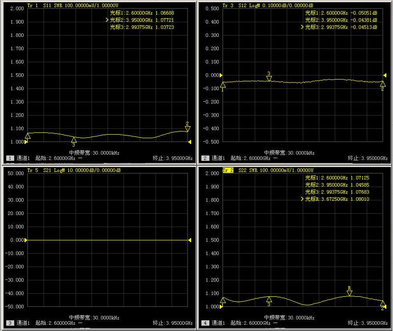Click 0.500 top scale value on S12 axis
The height and width of the screenshot is (331, 393).
coord(213,8)
